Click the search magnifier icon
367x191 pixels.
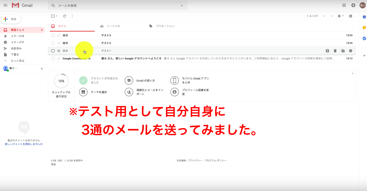pyautogui.click(x=53, y=5)
